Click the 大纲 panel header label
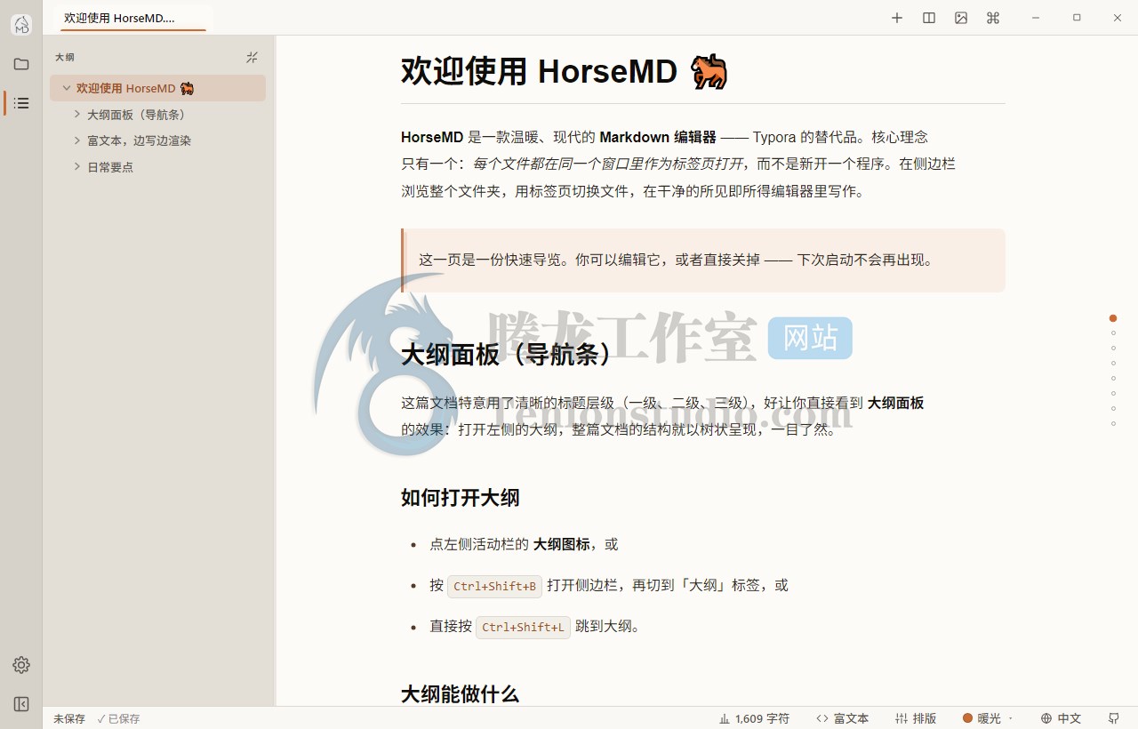Screen dimensions: 1138x729 click(x=65, y=57)
